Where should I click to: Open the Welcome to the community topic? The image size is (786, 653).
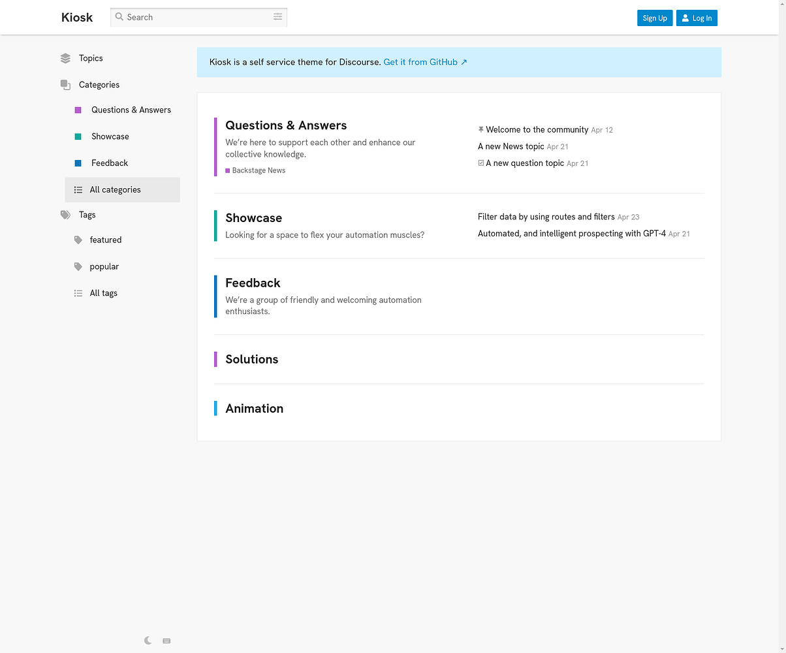pos(537,129)
